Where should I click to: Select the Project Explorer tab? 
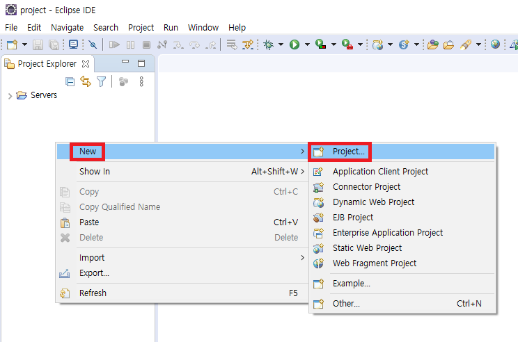(47, 64)
